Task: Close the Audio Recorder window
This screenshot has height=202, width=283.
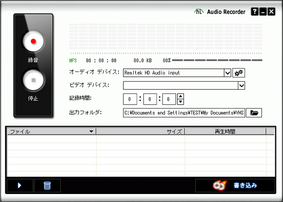Action: (x=271, y=12)
